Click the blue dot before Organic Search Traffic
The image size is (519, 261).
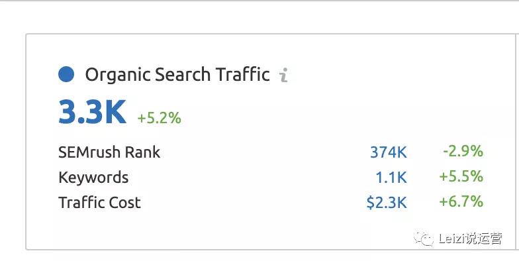pos(66,74)
